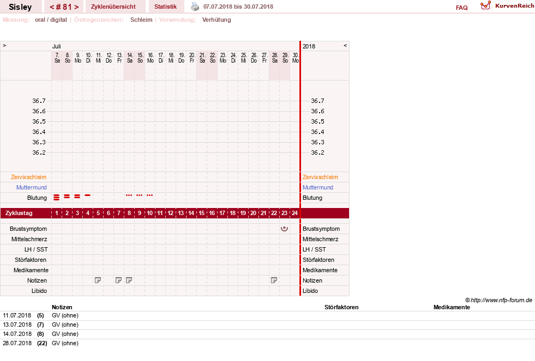This screenshot has width=535, height=361.
Task: Click spotting marker on cycle day 10
Action: 149,195
